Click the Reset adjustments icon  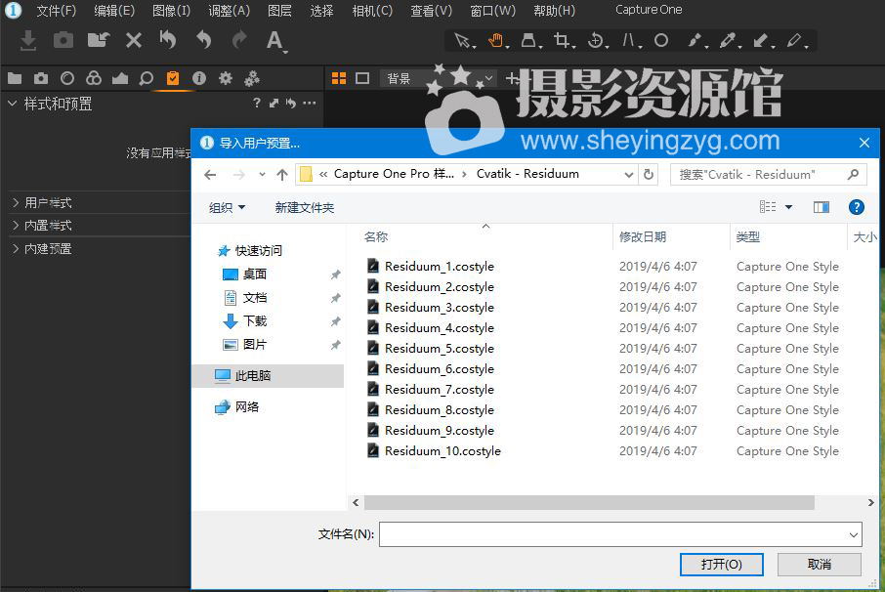(x=168, y=40)
